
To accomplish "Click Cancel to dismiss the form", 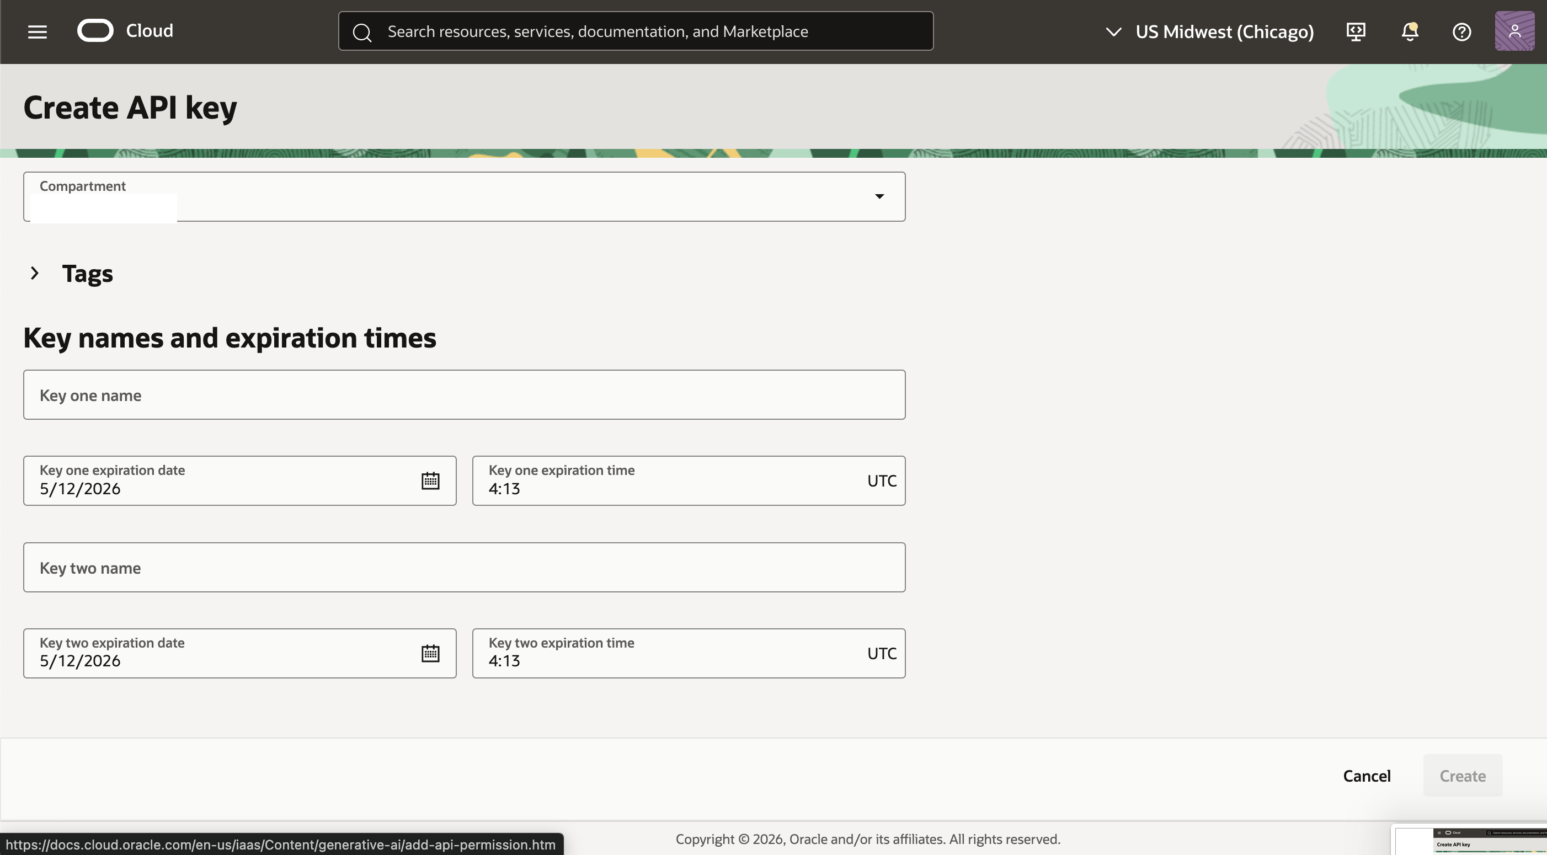I will click(x=1367, y=775).
